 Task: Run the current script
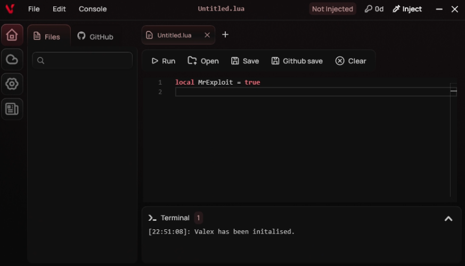point(163,61)
